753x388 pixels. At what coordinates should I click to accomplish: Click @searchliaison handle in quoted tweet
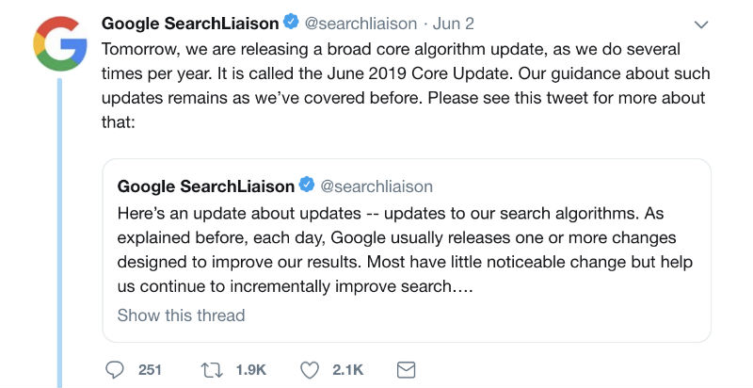(x=376, y=186)
